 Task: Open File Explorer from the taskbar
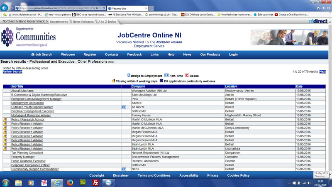[x=18, y=183]
